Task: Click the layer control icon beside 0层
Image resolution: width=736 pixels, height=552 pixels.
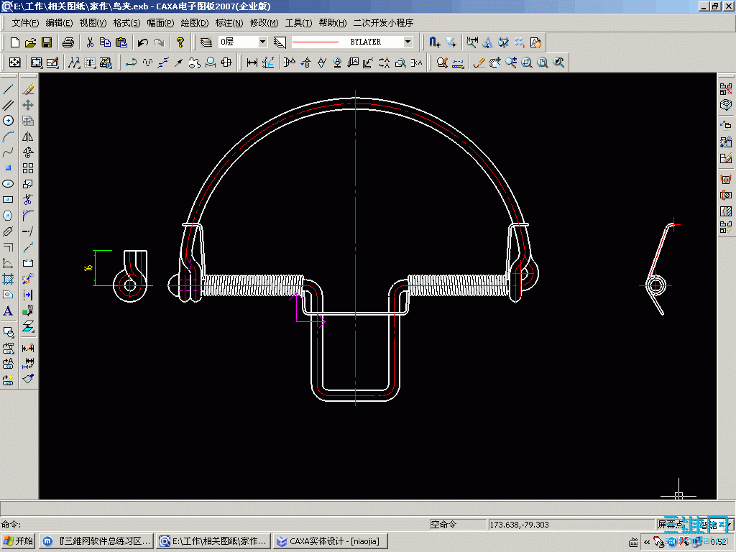Action: pyautogui.click(x=206, y=42)
